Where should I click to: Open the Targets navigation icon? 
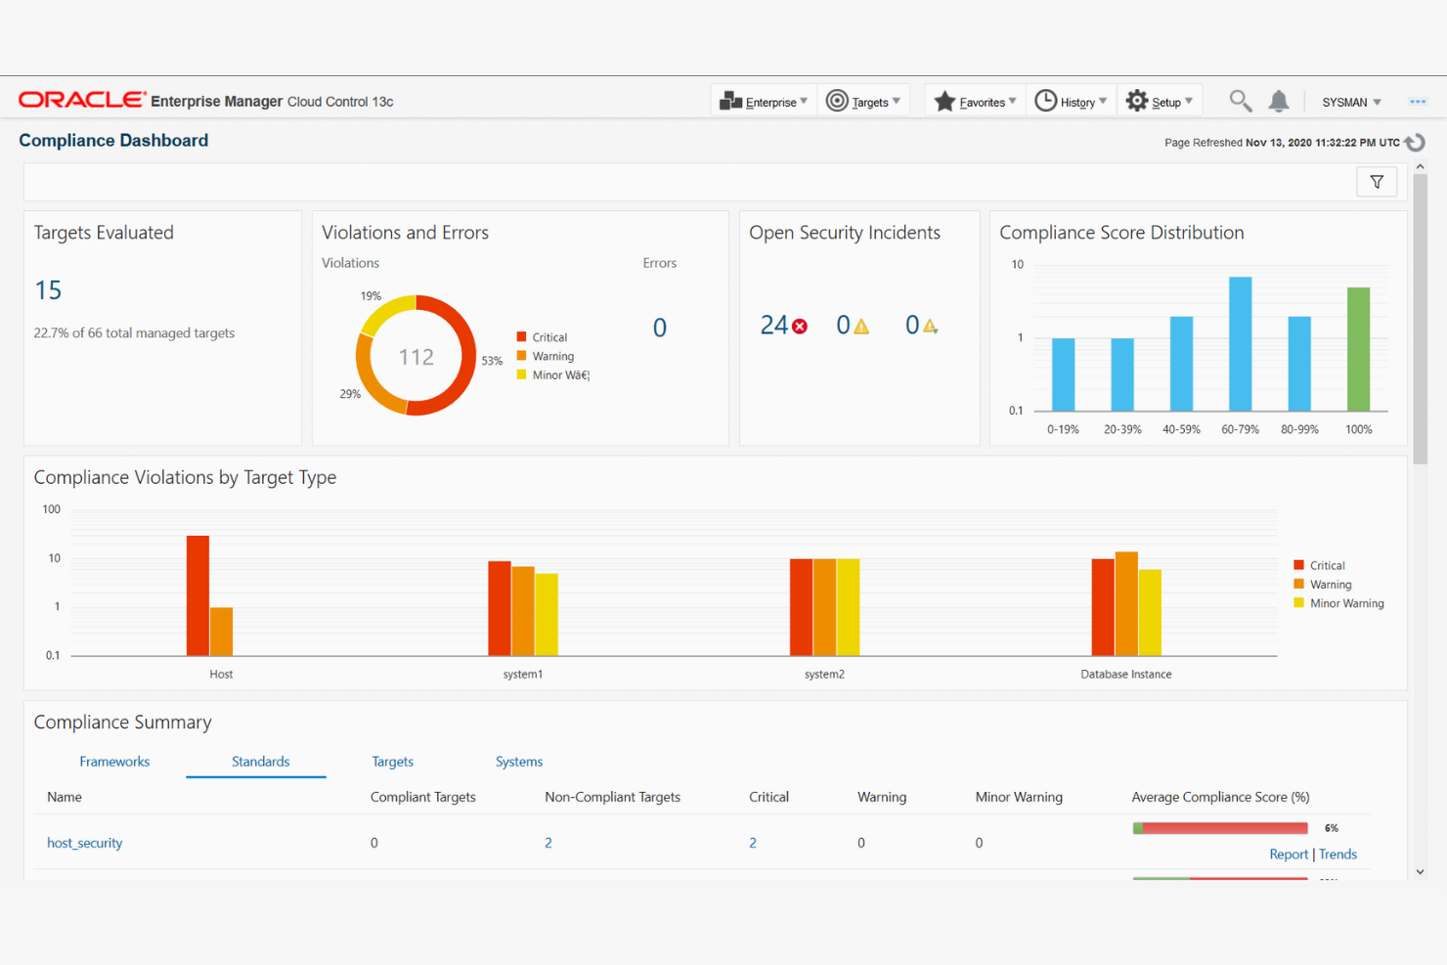pos(838,101)
